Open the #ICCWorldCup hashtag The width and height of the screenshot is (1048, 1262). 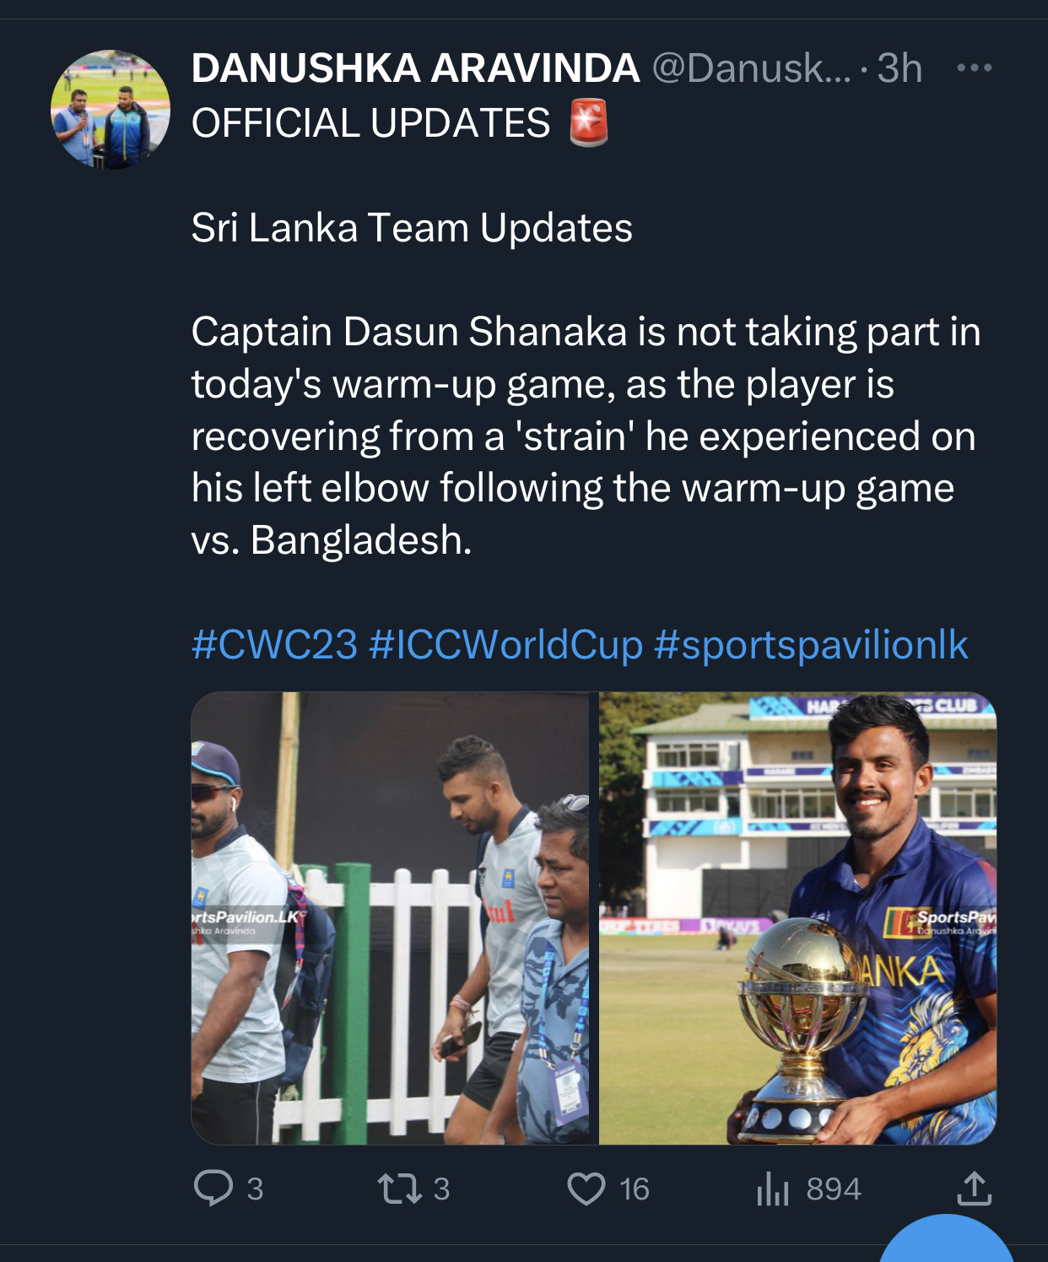click(506, 644)
